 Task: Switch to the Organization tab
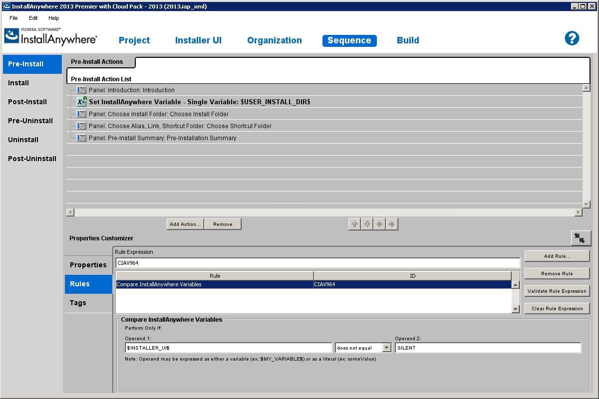[275, 40]
